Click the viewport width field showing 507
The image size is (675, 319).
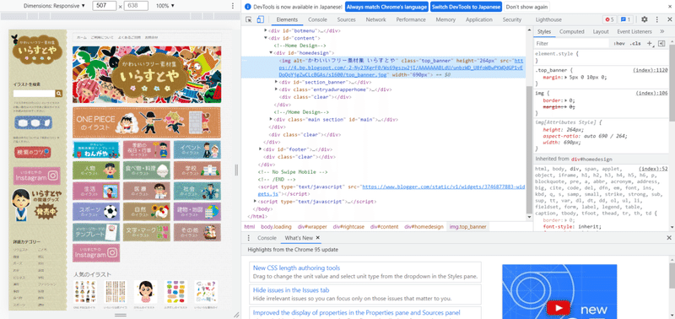tap(104, 6)
